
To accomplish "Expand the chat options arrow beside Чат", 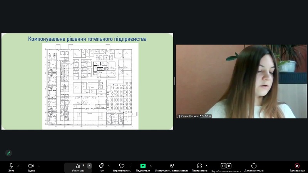I will (109, 166).
